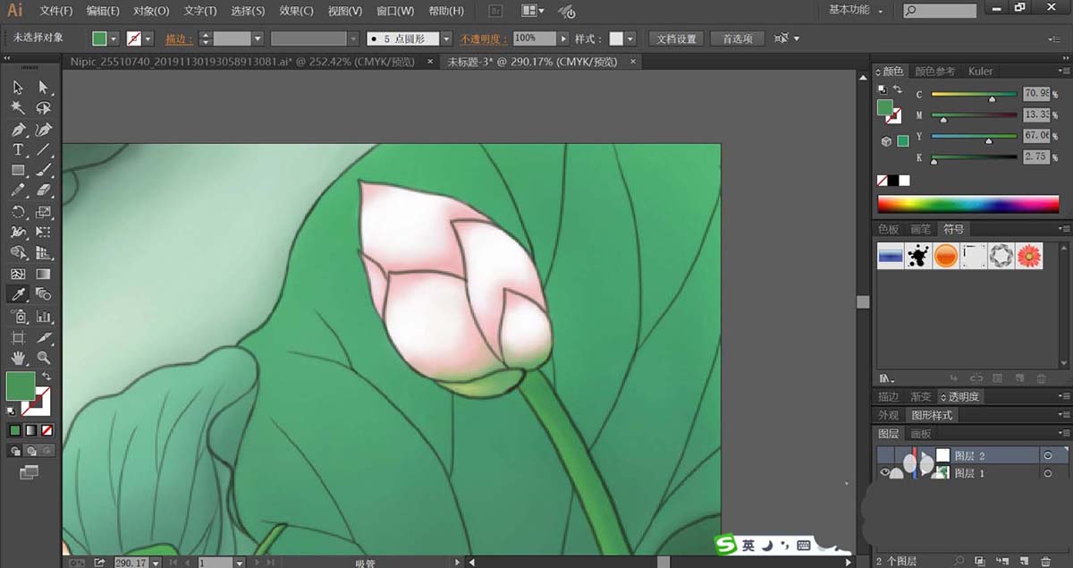Open the fill color dropdown in control bar
Viewport: 1073px width, 568px height.
pos(114,39)
